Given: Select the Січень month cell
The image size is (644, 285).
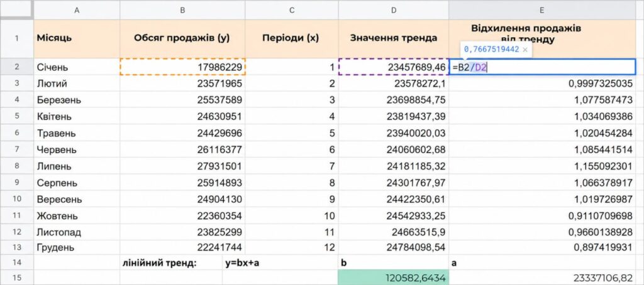Looking at the screenshot, I should click(77, 67).
